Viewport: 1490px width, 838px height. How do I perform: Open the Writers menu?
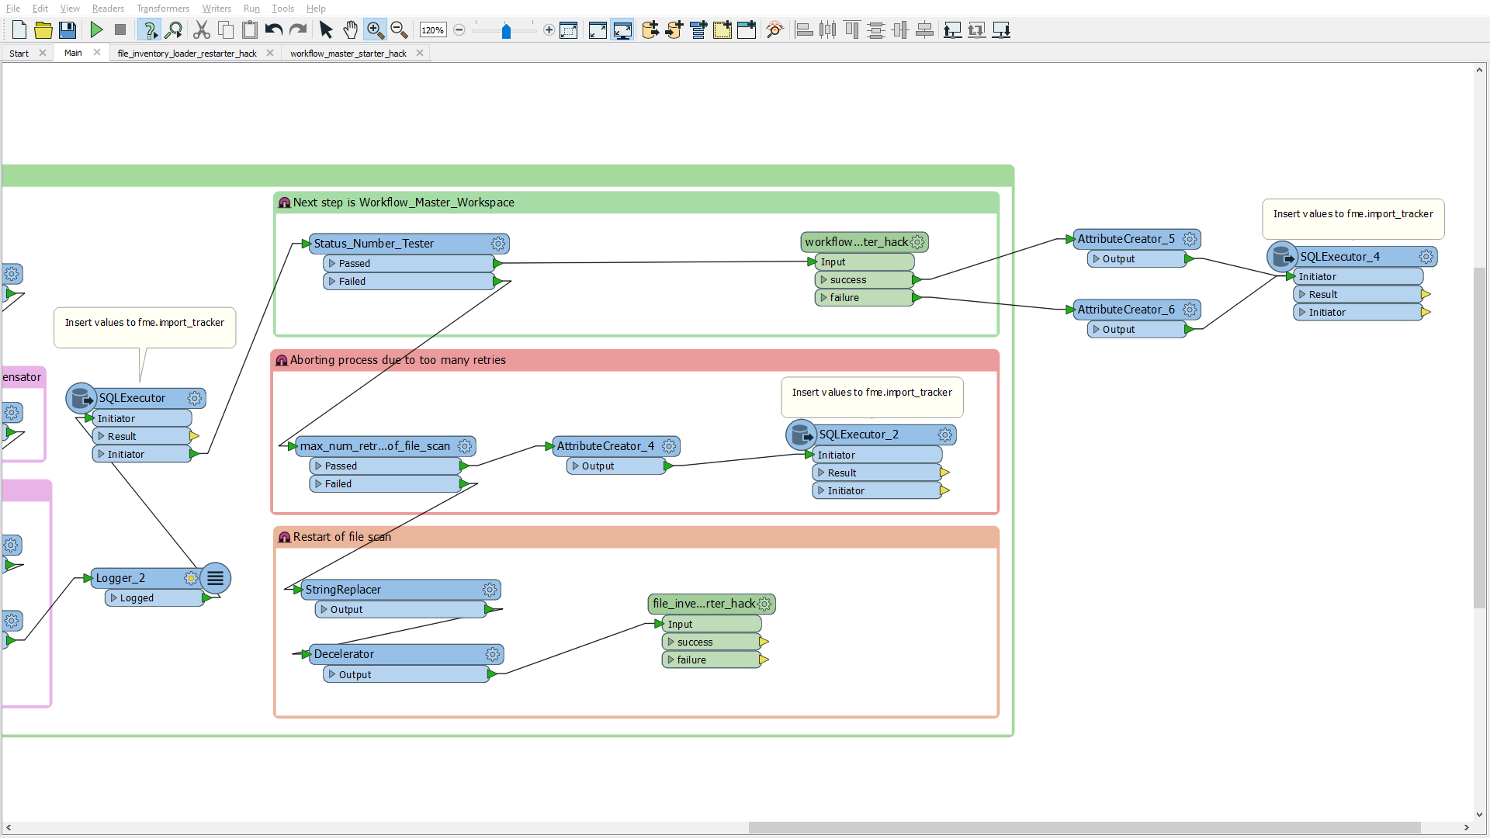point(217,9)
